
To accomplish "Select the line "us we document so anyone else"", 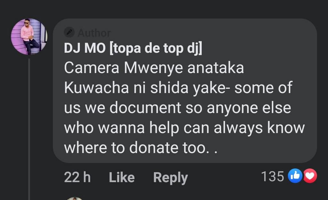I will pyautogui.click(x=177, y=108).
